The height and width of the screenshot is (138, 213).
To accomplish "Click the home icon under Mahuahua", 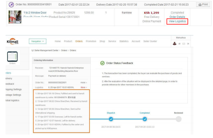I will 179,44.
